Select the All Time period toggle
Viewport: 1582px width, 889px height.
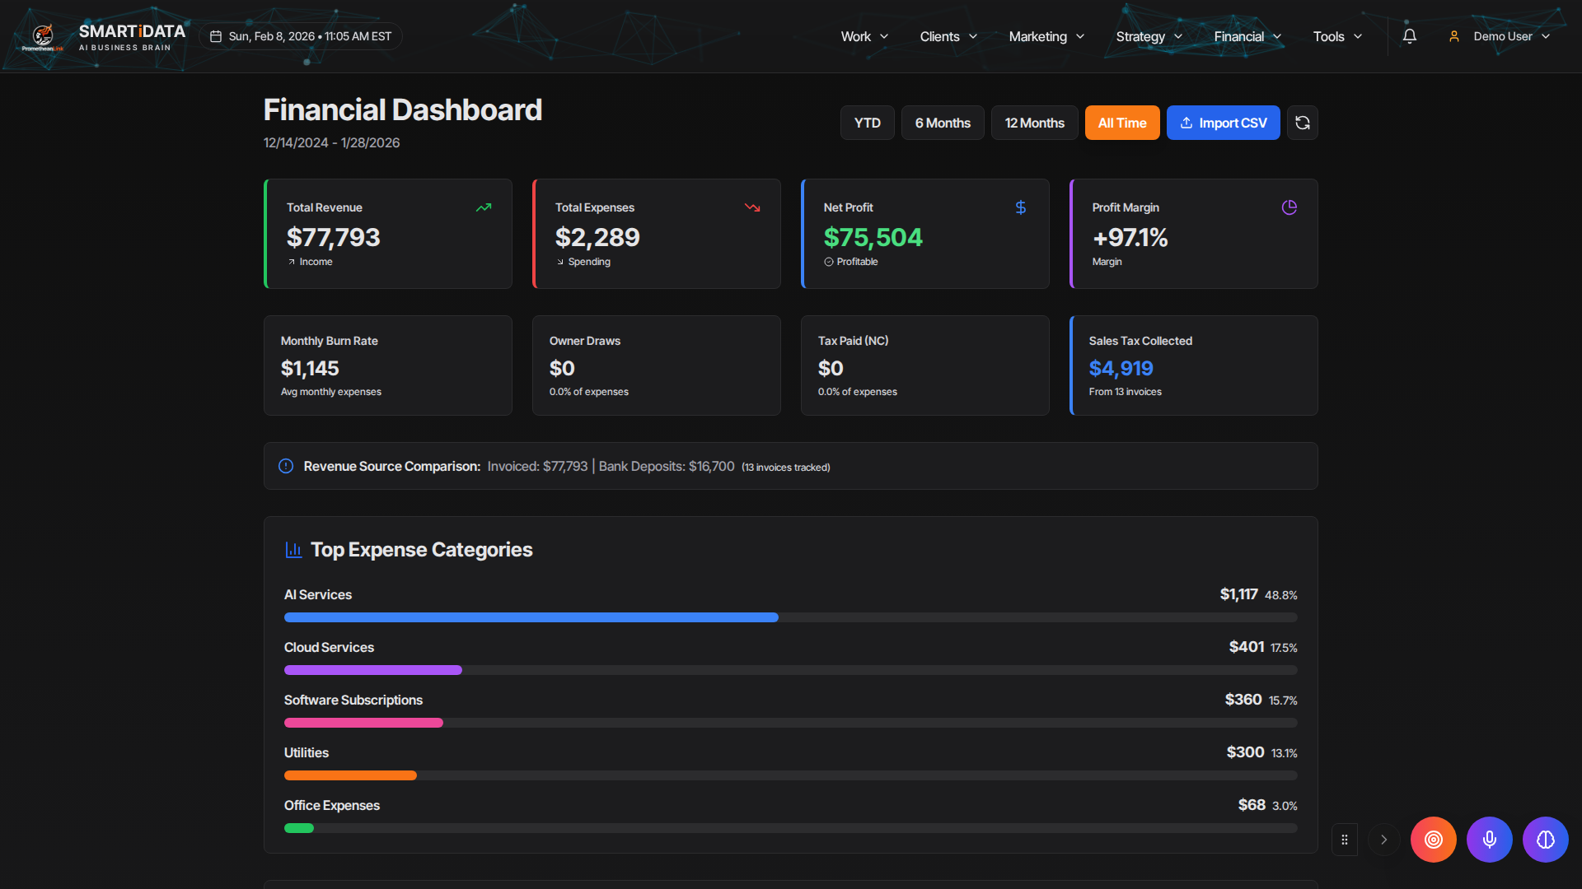(x=1121, y=122)
